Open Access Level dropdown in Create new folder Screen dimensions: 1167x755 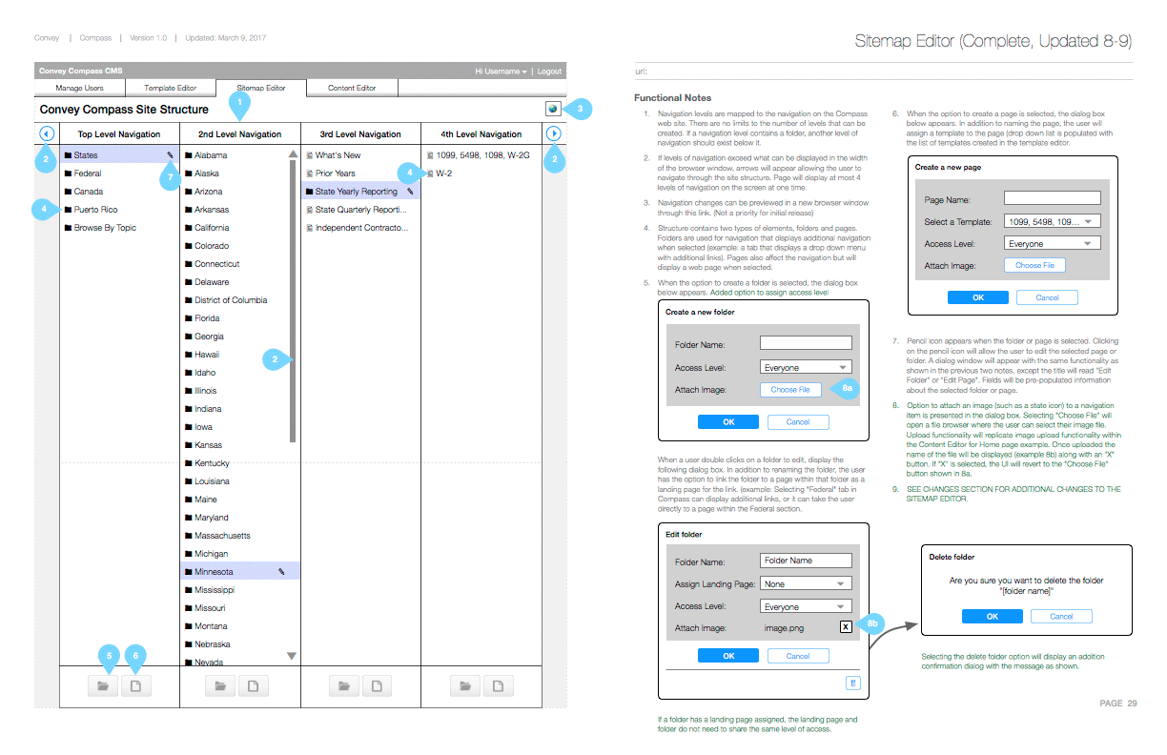pyautogui.click(x=806, y=367)
